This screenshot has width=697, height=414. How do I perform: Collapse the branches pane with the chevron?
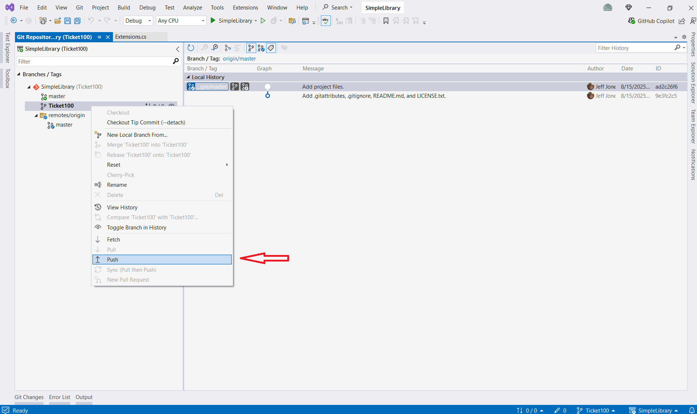click(178, 49)
